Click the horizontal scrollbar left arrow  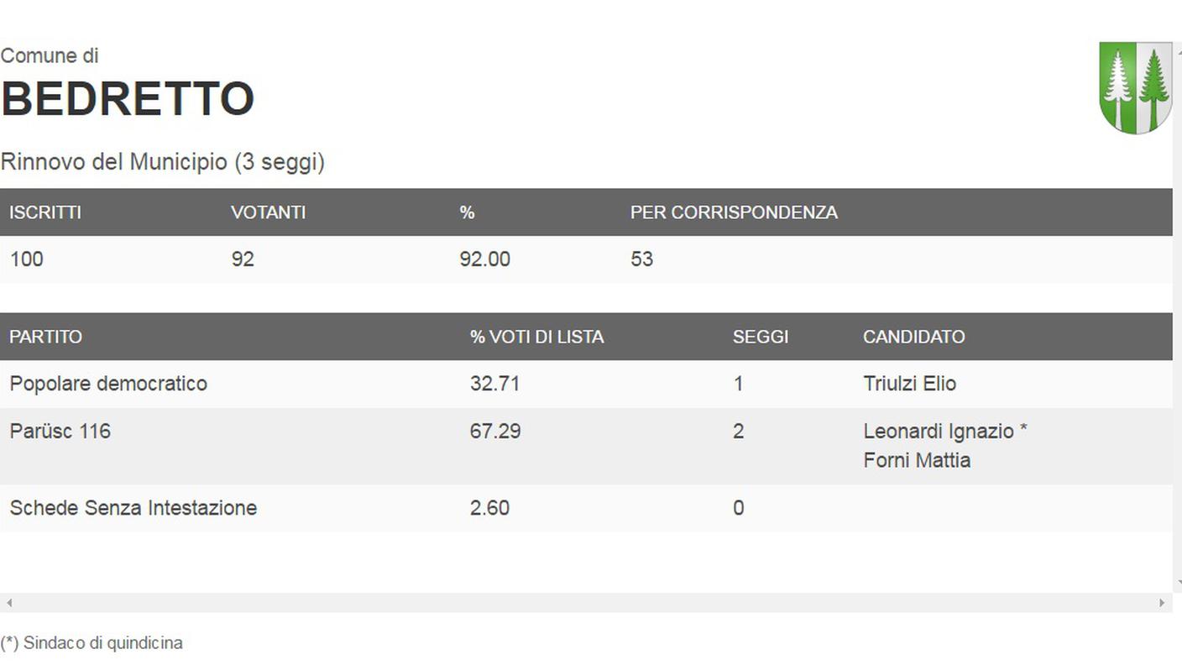point(9,603)
